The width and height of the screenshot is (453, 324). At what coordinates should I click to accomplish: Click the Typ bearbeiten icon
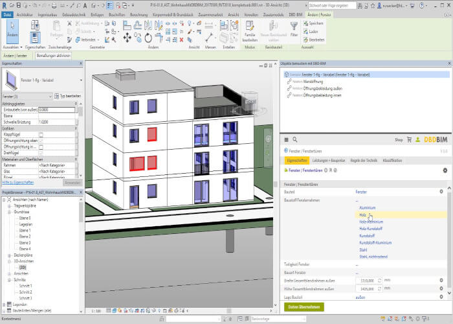pos(57,96)
